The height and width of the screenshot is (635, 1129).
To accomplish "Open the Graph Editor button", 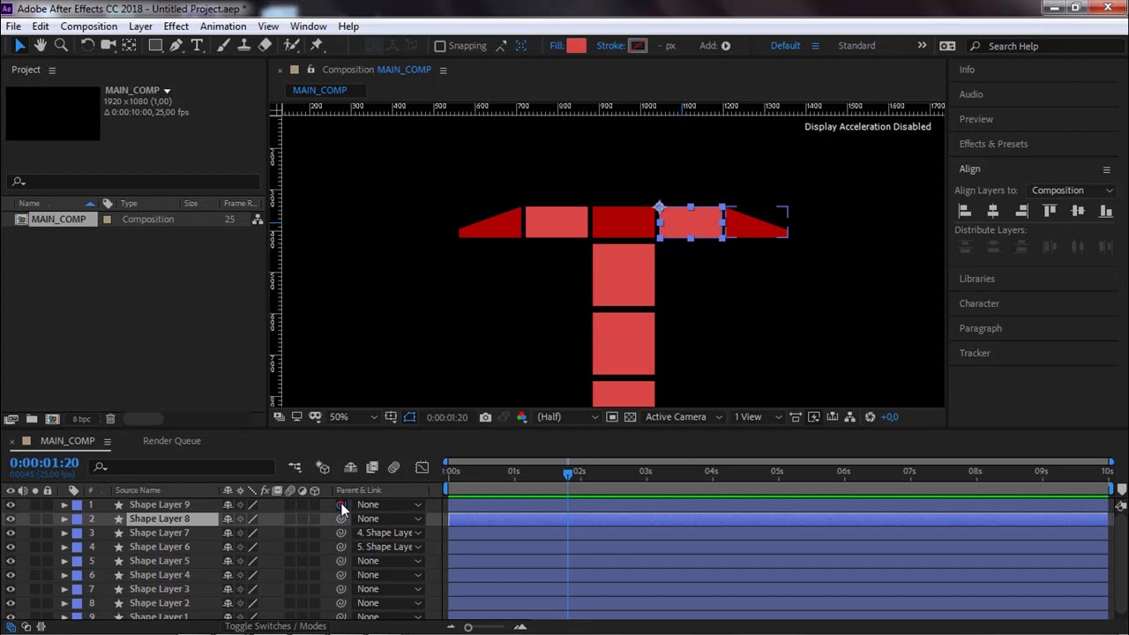I will 422,467.
